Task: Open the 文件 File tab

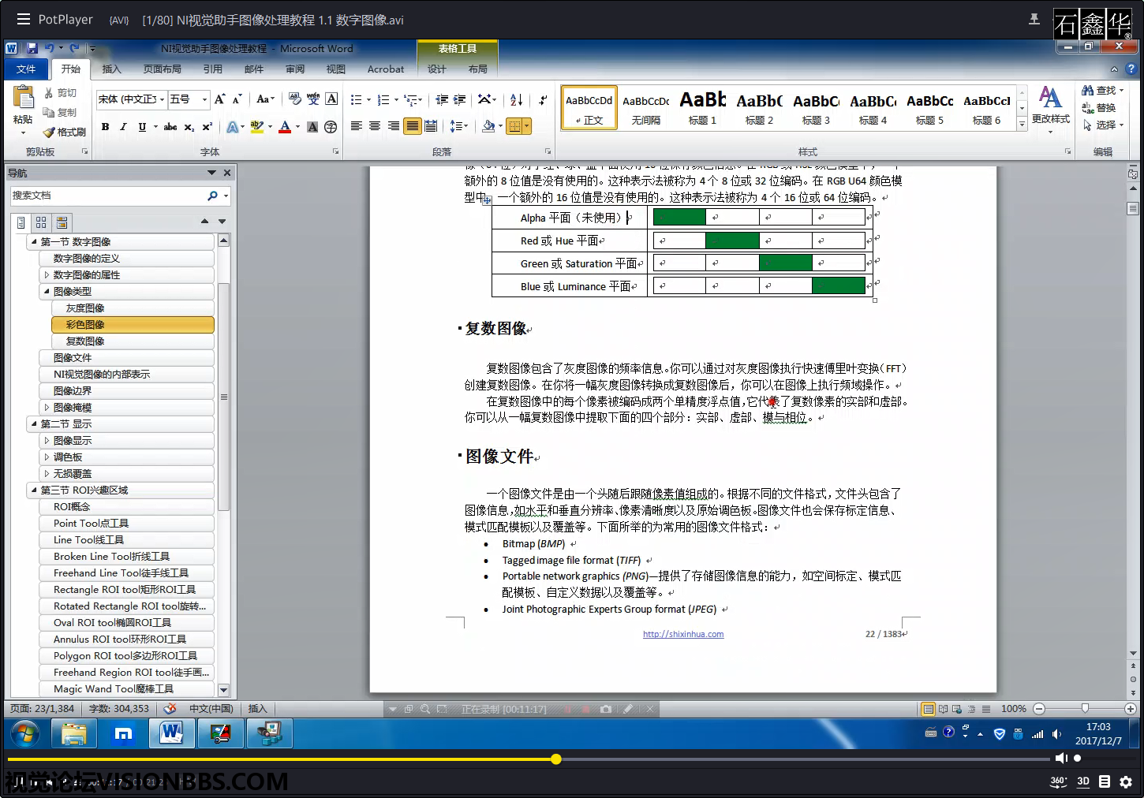Action: click(26, 69)
